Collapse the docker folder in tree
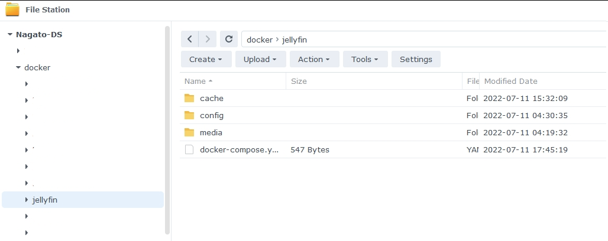The image size is (608, 241). click(18, 67)
